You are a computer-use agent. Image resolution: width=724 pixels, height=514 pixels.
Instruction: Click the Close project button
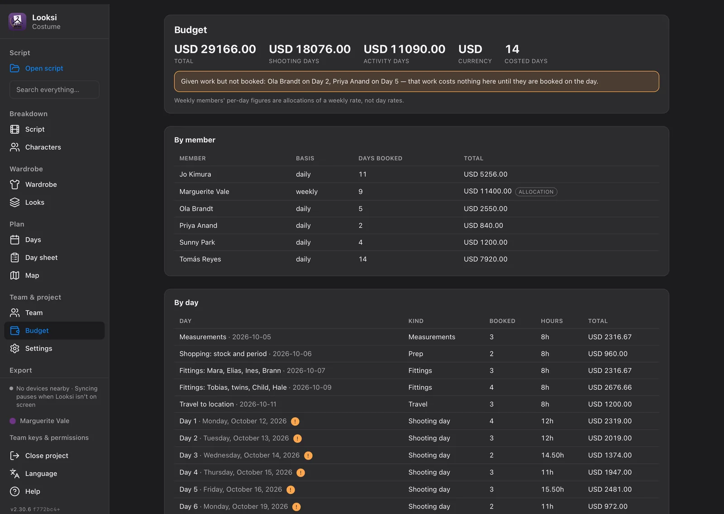click(54, 456)
